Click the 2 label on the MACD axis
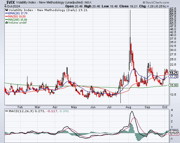This screenshot has height=143, width=180. [172, 121]
